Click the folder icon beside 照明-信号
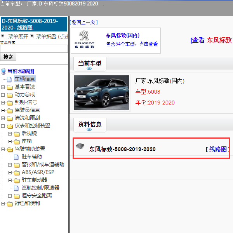 (x=10, y=103)
